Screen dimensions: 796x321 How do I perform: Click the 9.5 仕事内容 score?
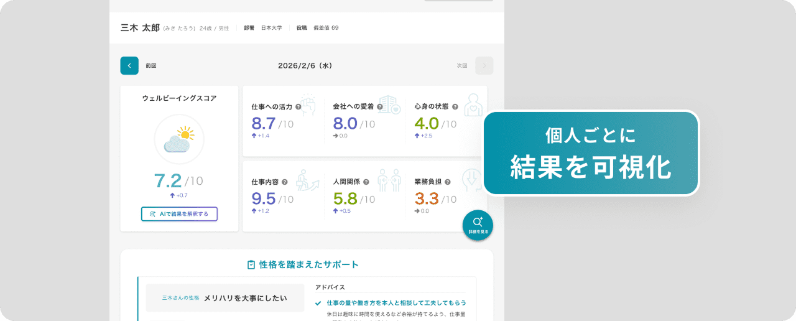click(264, 199)
